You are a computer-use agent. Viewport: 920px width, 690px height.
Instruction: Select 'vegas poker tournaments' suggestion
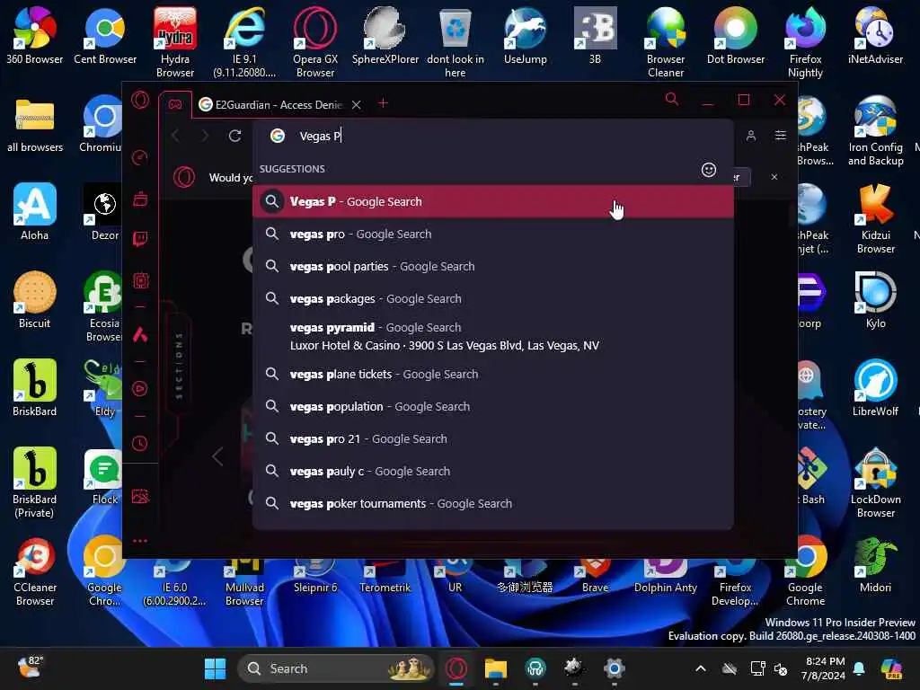(493, 503)
